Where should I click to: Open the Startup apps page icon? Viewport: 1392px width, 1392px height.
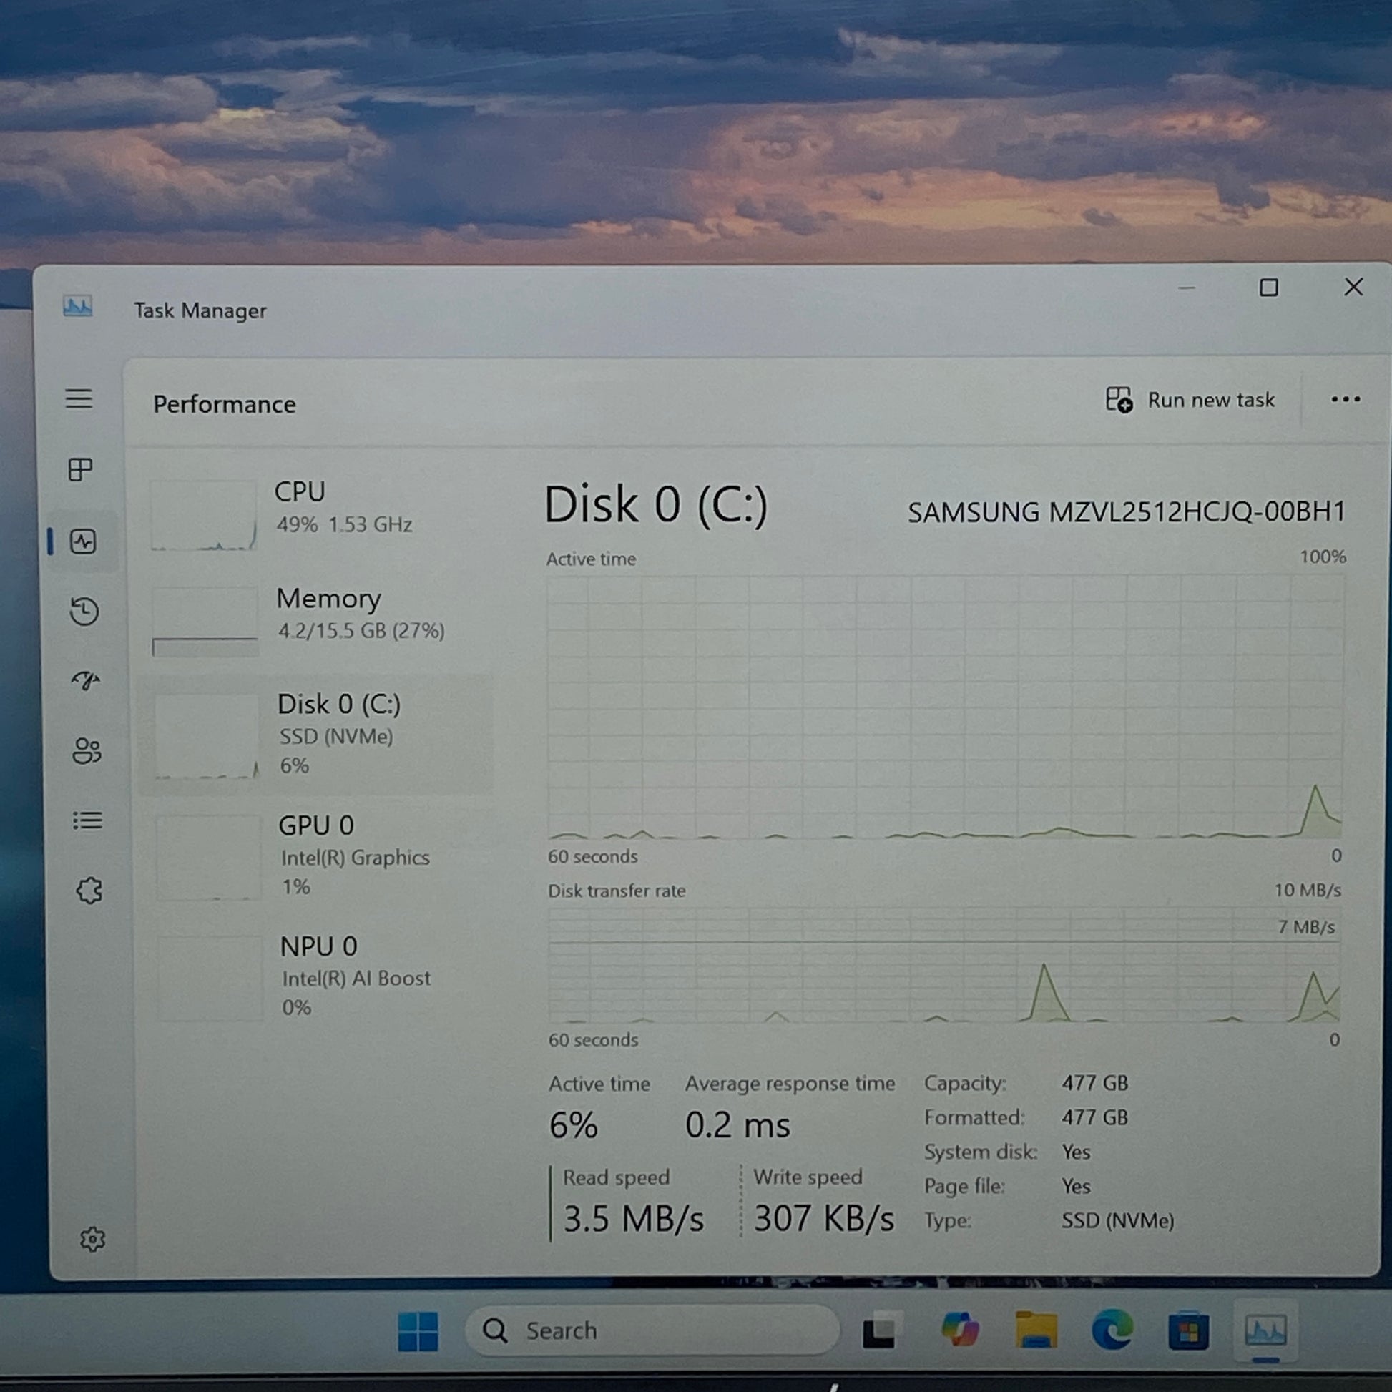point(86,681)
